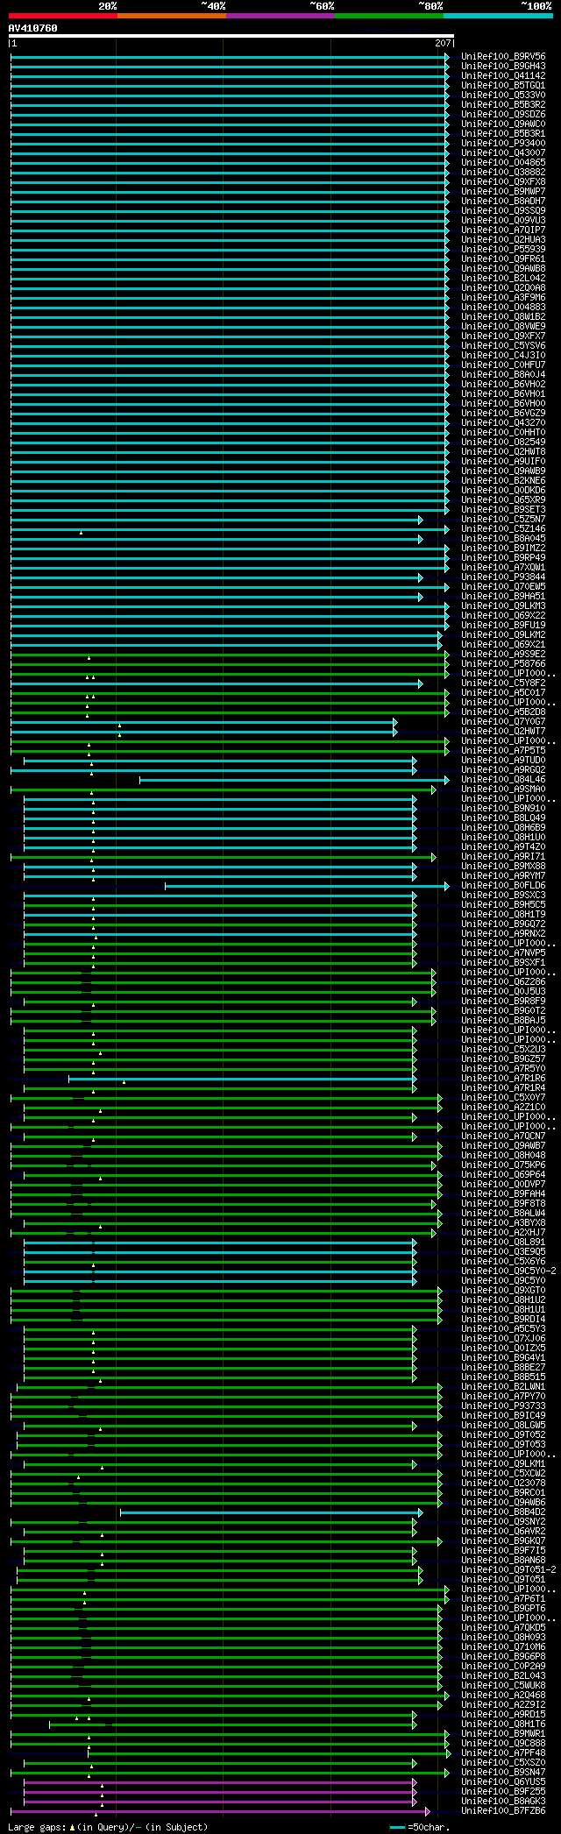Select label UniRef100_A7R1R6
This screenshot has width=561, height=1834.
click(x=503, y=1078)
